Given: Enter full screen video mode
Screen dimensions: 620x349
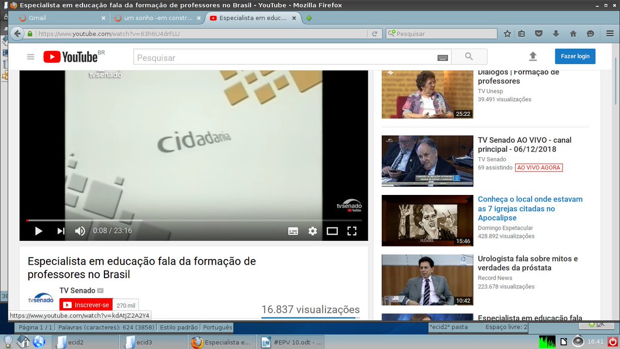Looking at the screenshot, I should tap(352, 231).
